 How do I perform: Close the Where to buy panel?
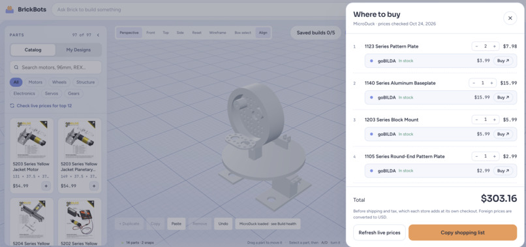coord(510,18)
